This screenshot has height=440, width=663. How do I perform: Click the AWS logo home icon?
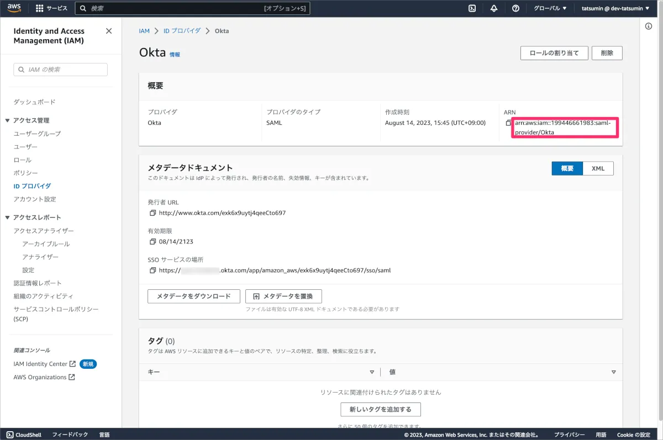[14, 8]
